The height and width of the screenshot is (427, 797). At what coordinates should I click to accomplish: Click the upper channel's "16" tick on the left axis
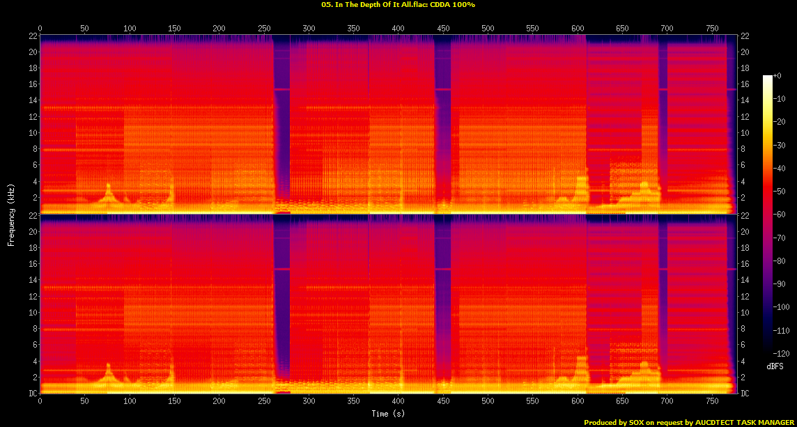[31, 84]
